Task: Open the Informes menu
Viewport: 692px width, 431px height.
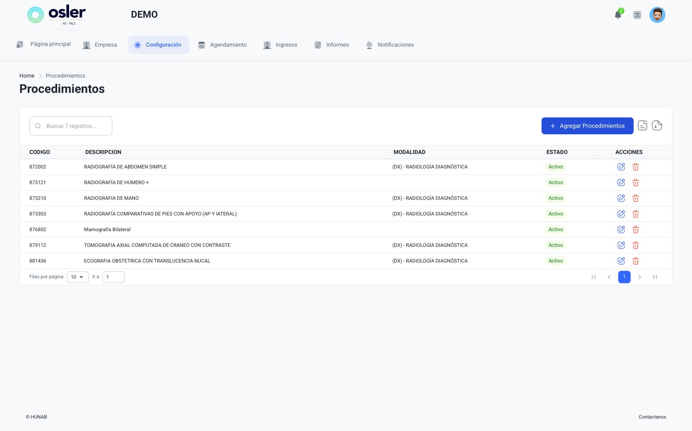Action: tap(332, 45)
